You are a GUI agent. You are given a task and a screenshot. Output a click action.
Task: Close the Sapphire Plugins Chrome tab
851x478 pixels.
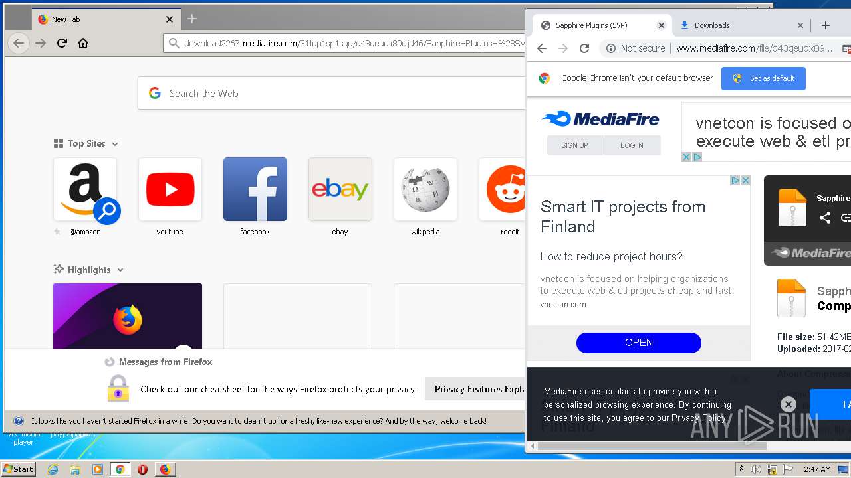[x=661, y=25]
